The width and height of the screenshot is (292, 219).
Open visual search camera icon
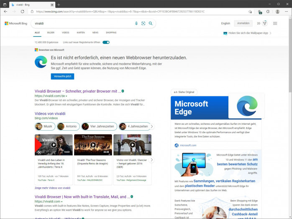[143, 24]
